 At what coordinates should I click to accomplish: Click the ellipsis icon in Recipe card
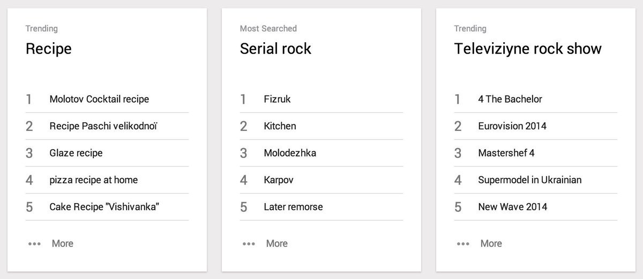click(34, 244)
